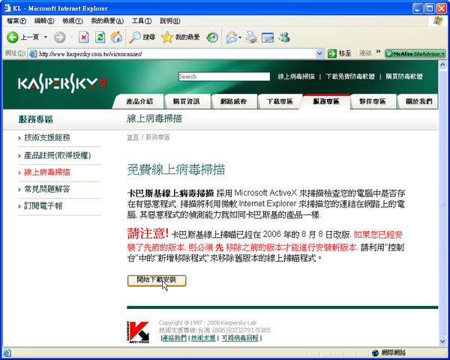Expand the Links toolbar chevron
Screen dimensions: 450x360
378,52
